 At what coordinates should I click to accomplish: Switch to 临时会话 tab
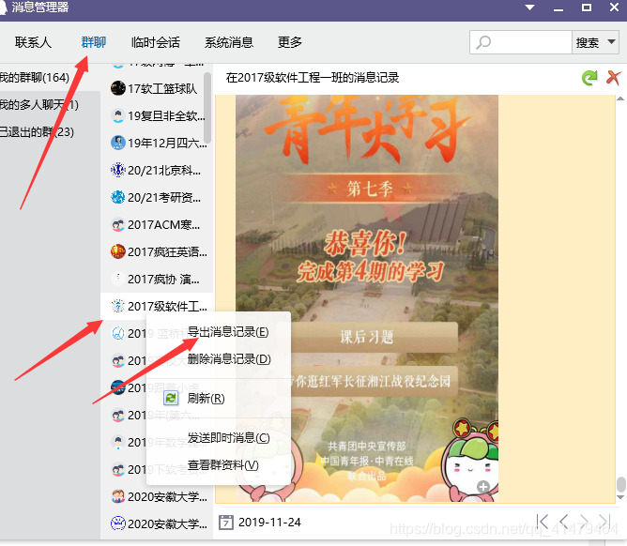(x=156, y=42)
